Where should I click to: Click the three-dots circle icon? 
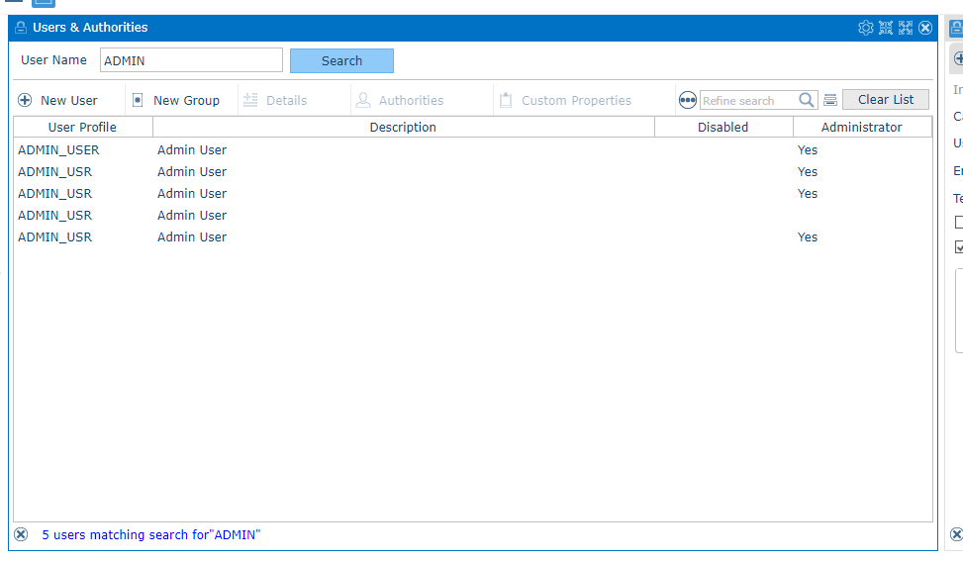[687, 99]
